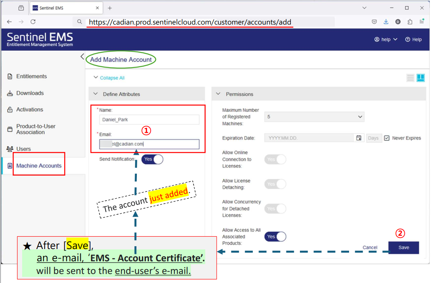The height and width of the screenshot is (283, 431).
Task: Click the Machine Accounts badge icon
Action: click(10, 166)
